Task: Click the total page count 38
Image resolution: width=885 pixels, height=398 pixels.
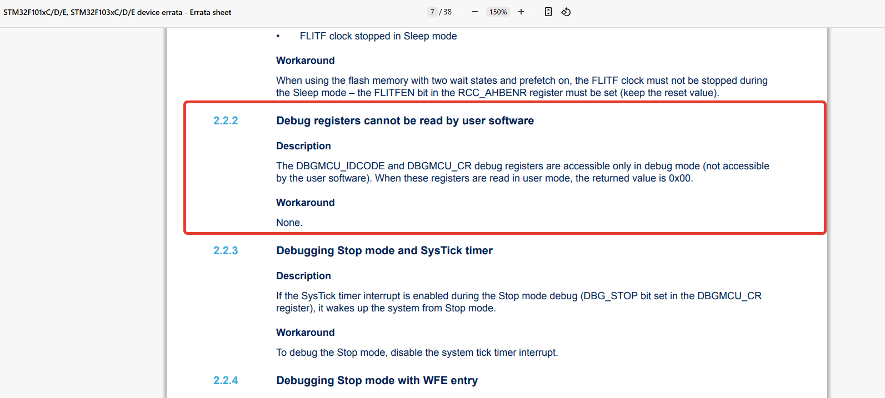Action: pos(447,12)
